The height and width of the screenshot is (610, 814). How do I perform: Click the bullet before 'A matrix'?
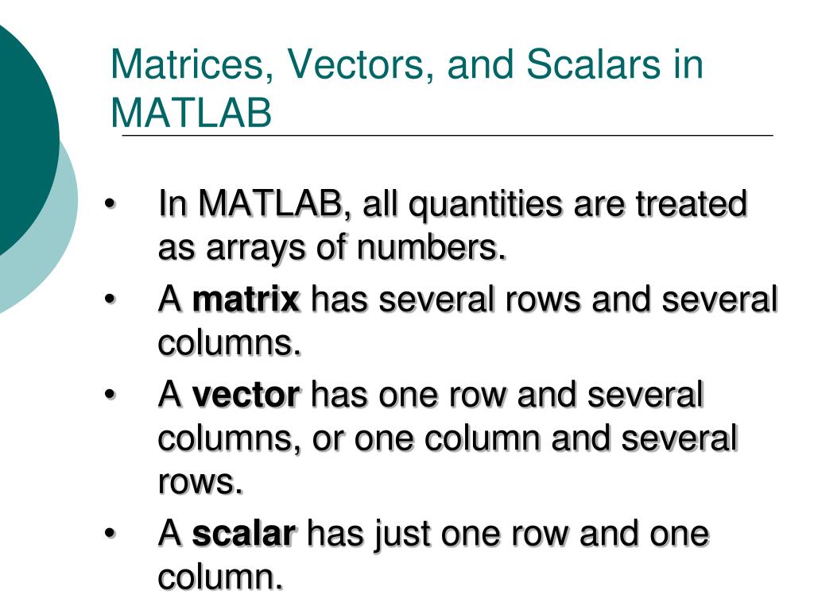click(109, 299)
